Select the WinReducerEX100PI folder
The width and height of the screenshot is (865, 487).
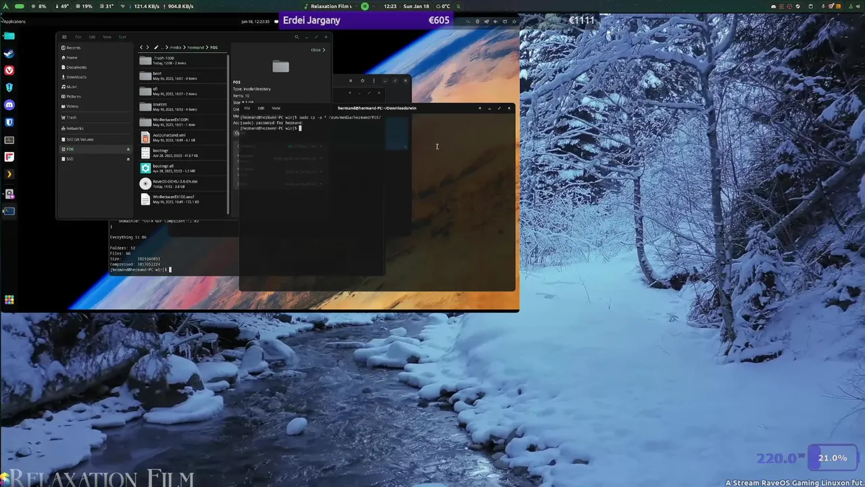click(x=182, y=122)
